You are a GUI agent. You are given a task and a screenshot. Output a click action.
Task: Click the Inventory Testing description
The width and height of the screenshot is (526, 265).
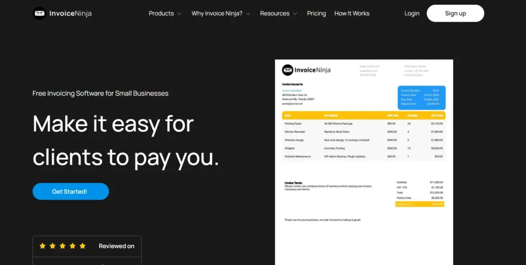tap(334, 148)
